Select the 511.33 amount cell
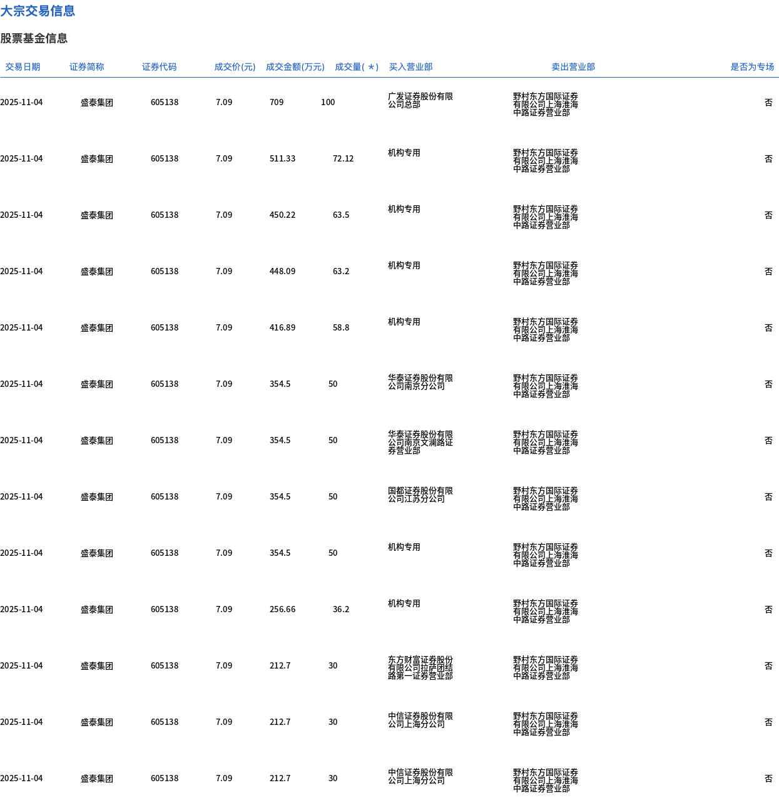Screen dimensions: 779x810 point(282,159)
